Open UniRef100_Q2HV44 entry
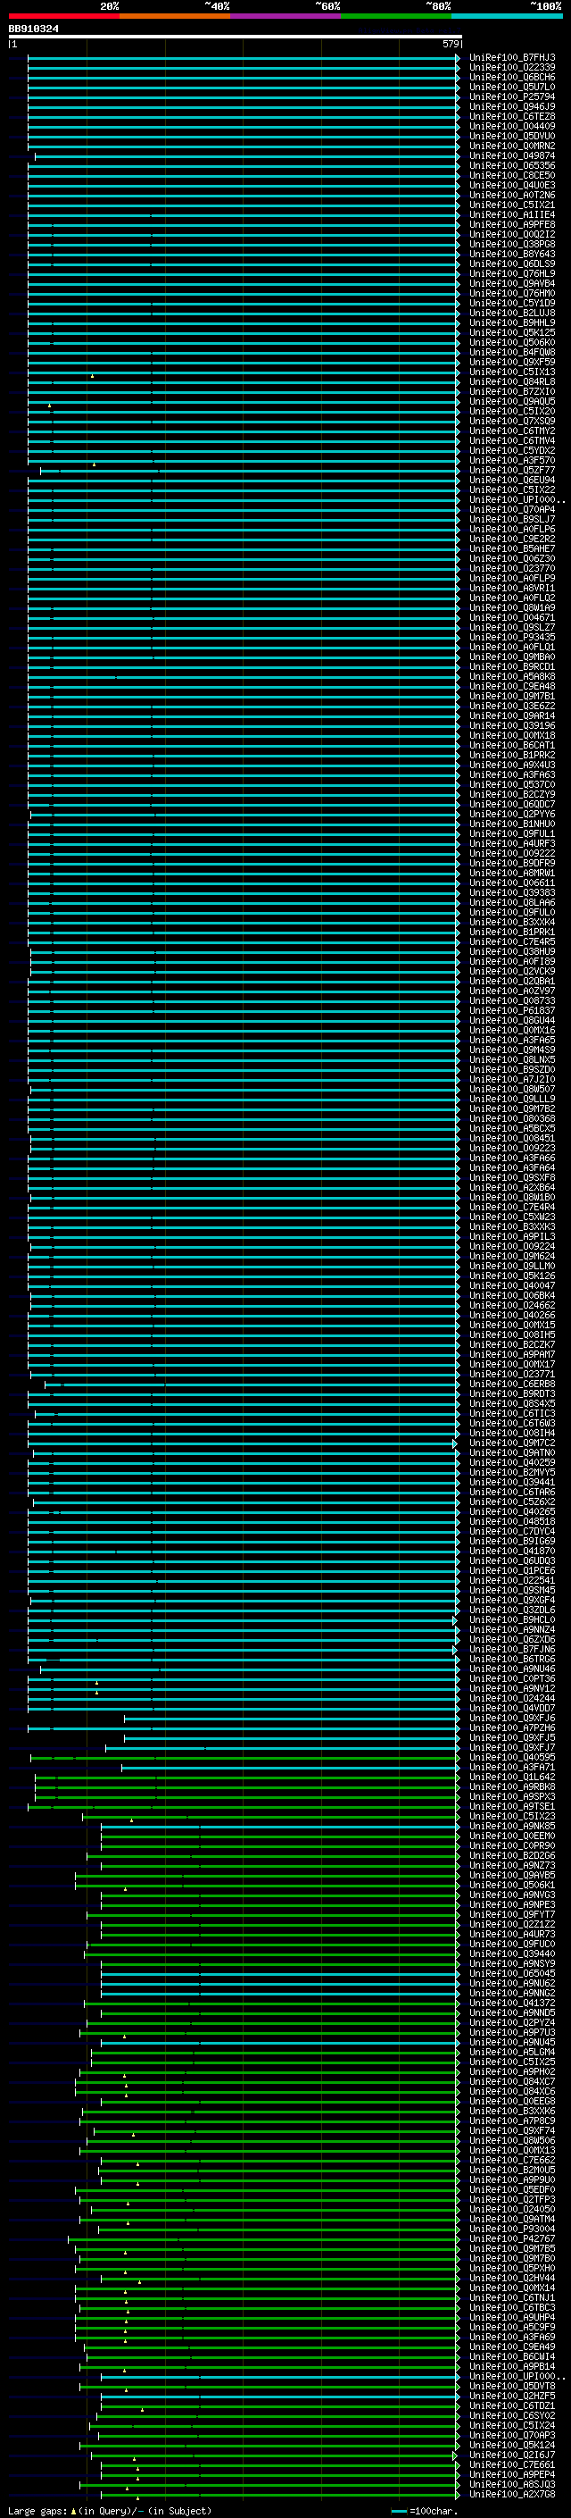 pos(512,2279)
